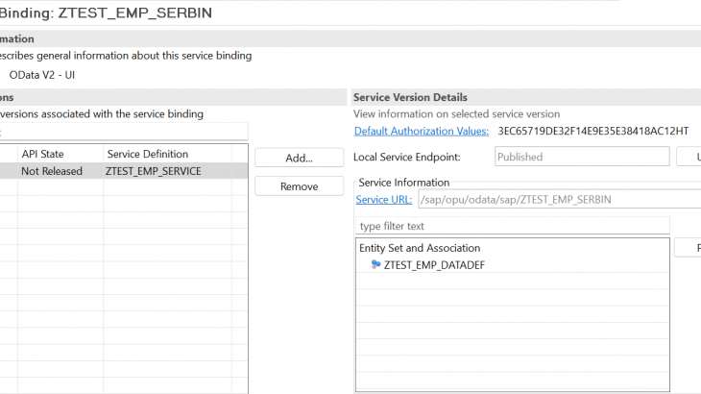This screenshot has width=701, height=394.
Task: Click the API State column header
Action: point(60,154)
